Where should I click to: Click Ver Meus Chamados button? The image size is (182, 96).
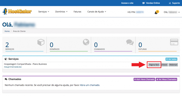[166, 79]
